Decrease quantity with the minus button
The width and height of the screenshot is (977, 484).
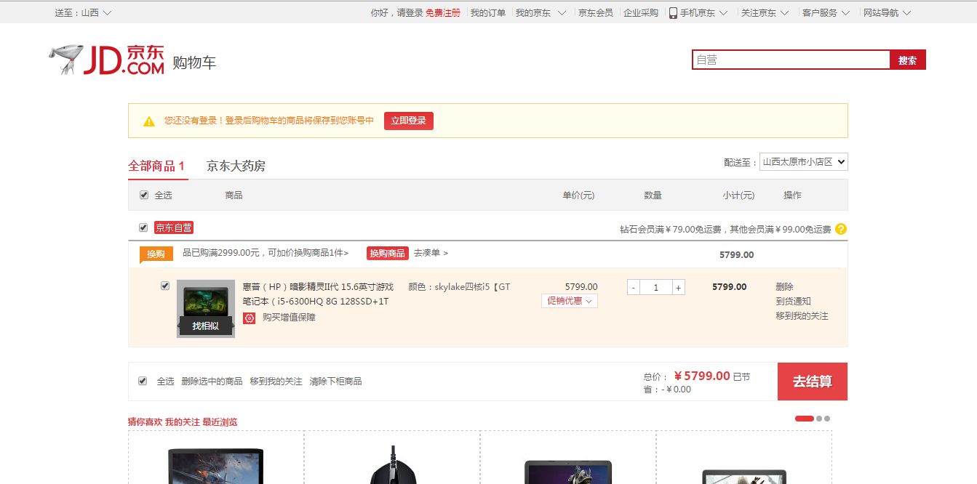click(x=634, y=288)
